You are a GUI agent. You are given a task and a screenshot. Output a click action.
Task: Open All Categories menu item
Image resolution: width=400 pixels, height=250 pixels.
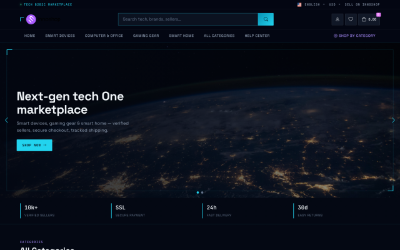click(x=219, y=36)
